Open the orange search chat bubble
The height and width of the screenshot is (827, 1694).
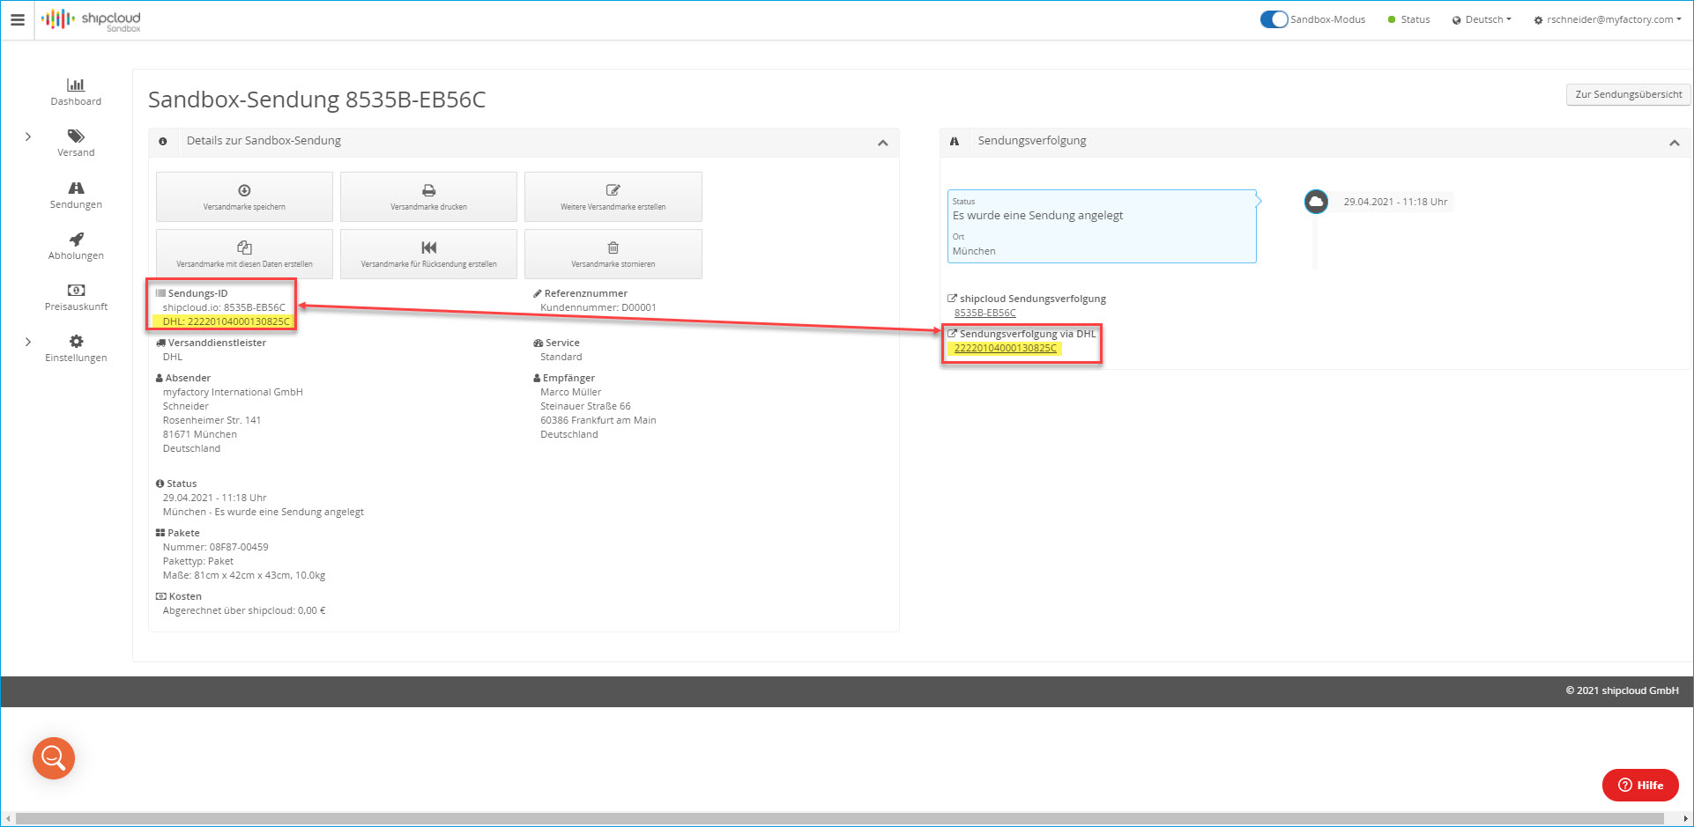54,757
